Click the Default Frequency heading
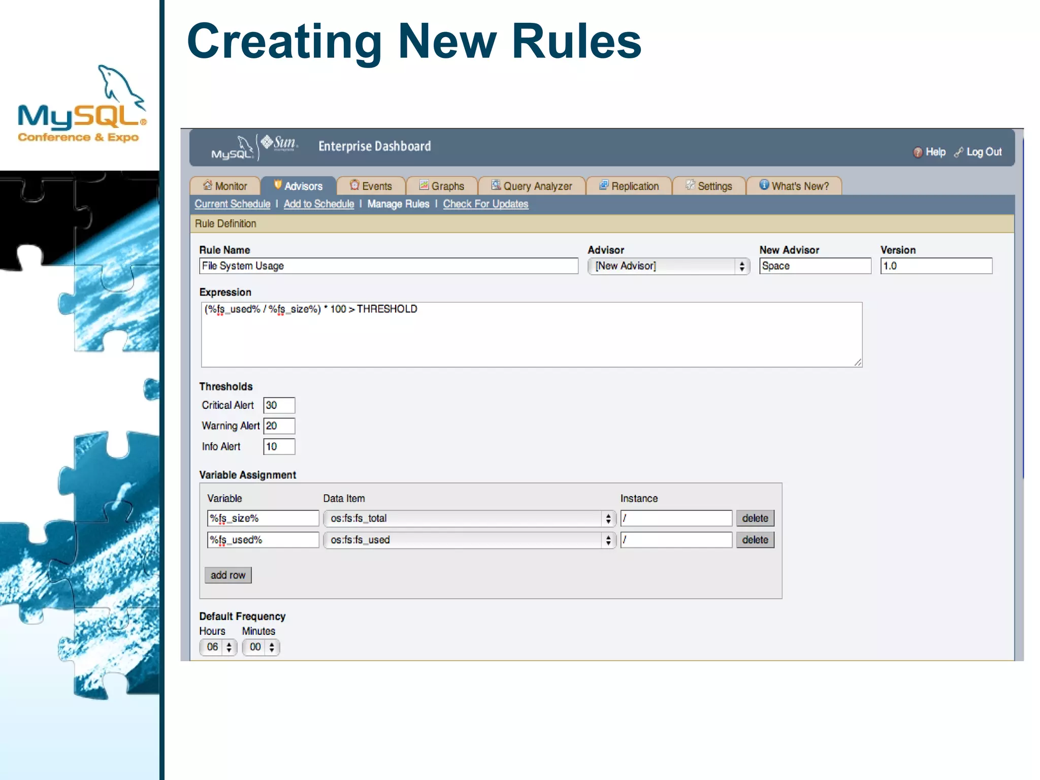Screen dimensions: 1040x780 (x=242, y=616)
